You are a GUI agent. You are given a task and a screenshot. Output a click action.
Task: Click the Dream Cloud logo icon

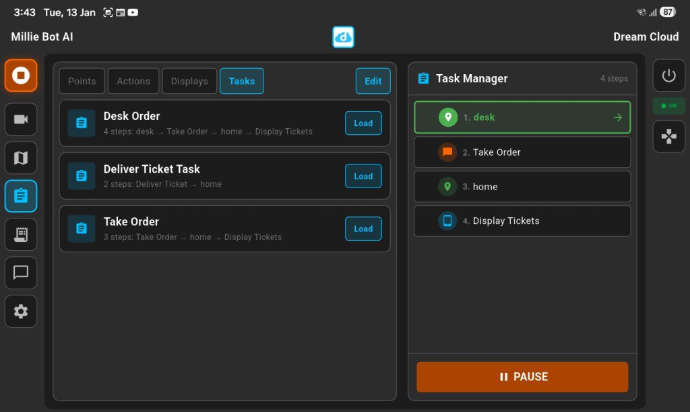(343, 37)
